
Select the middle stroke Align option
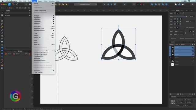coord(178,24)
